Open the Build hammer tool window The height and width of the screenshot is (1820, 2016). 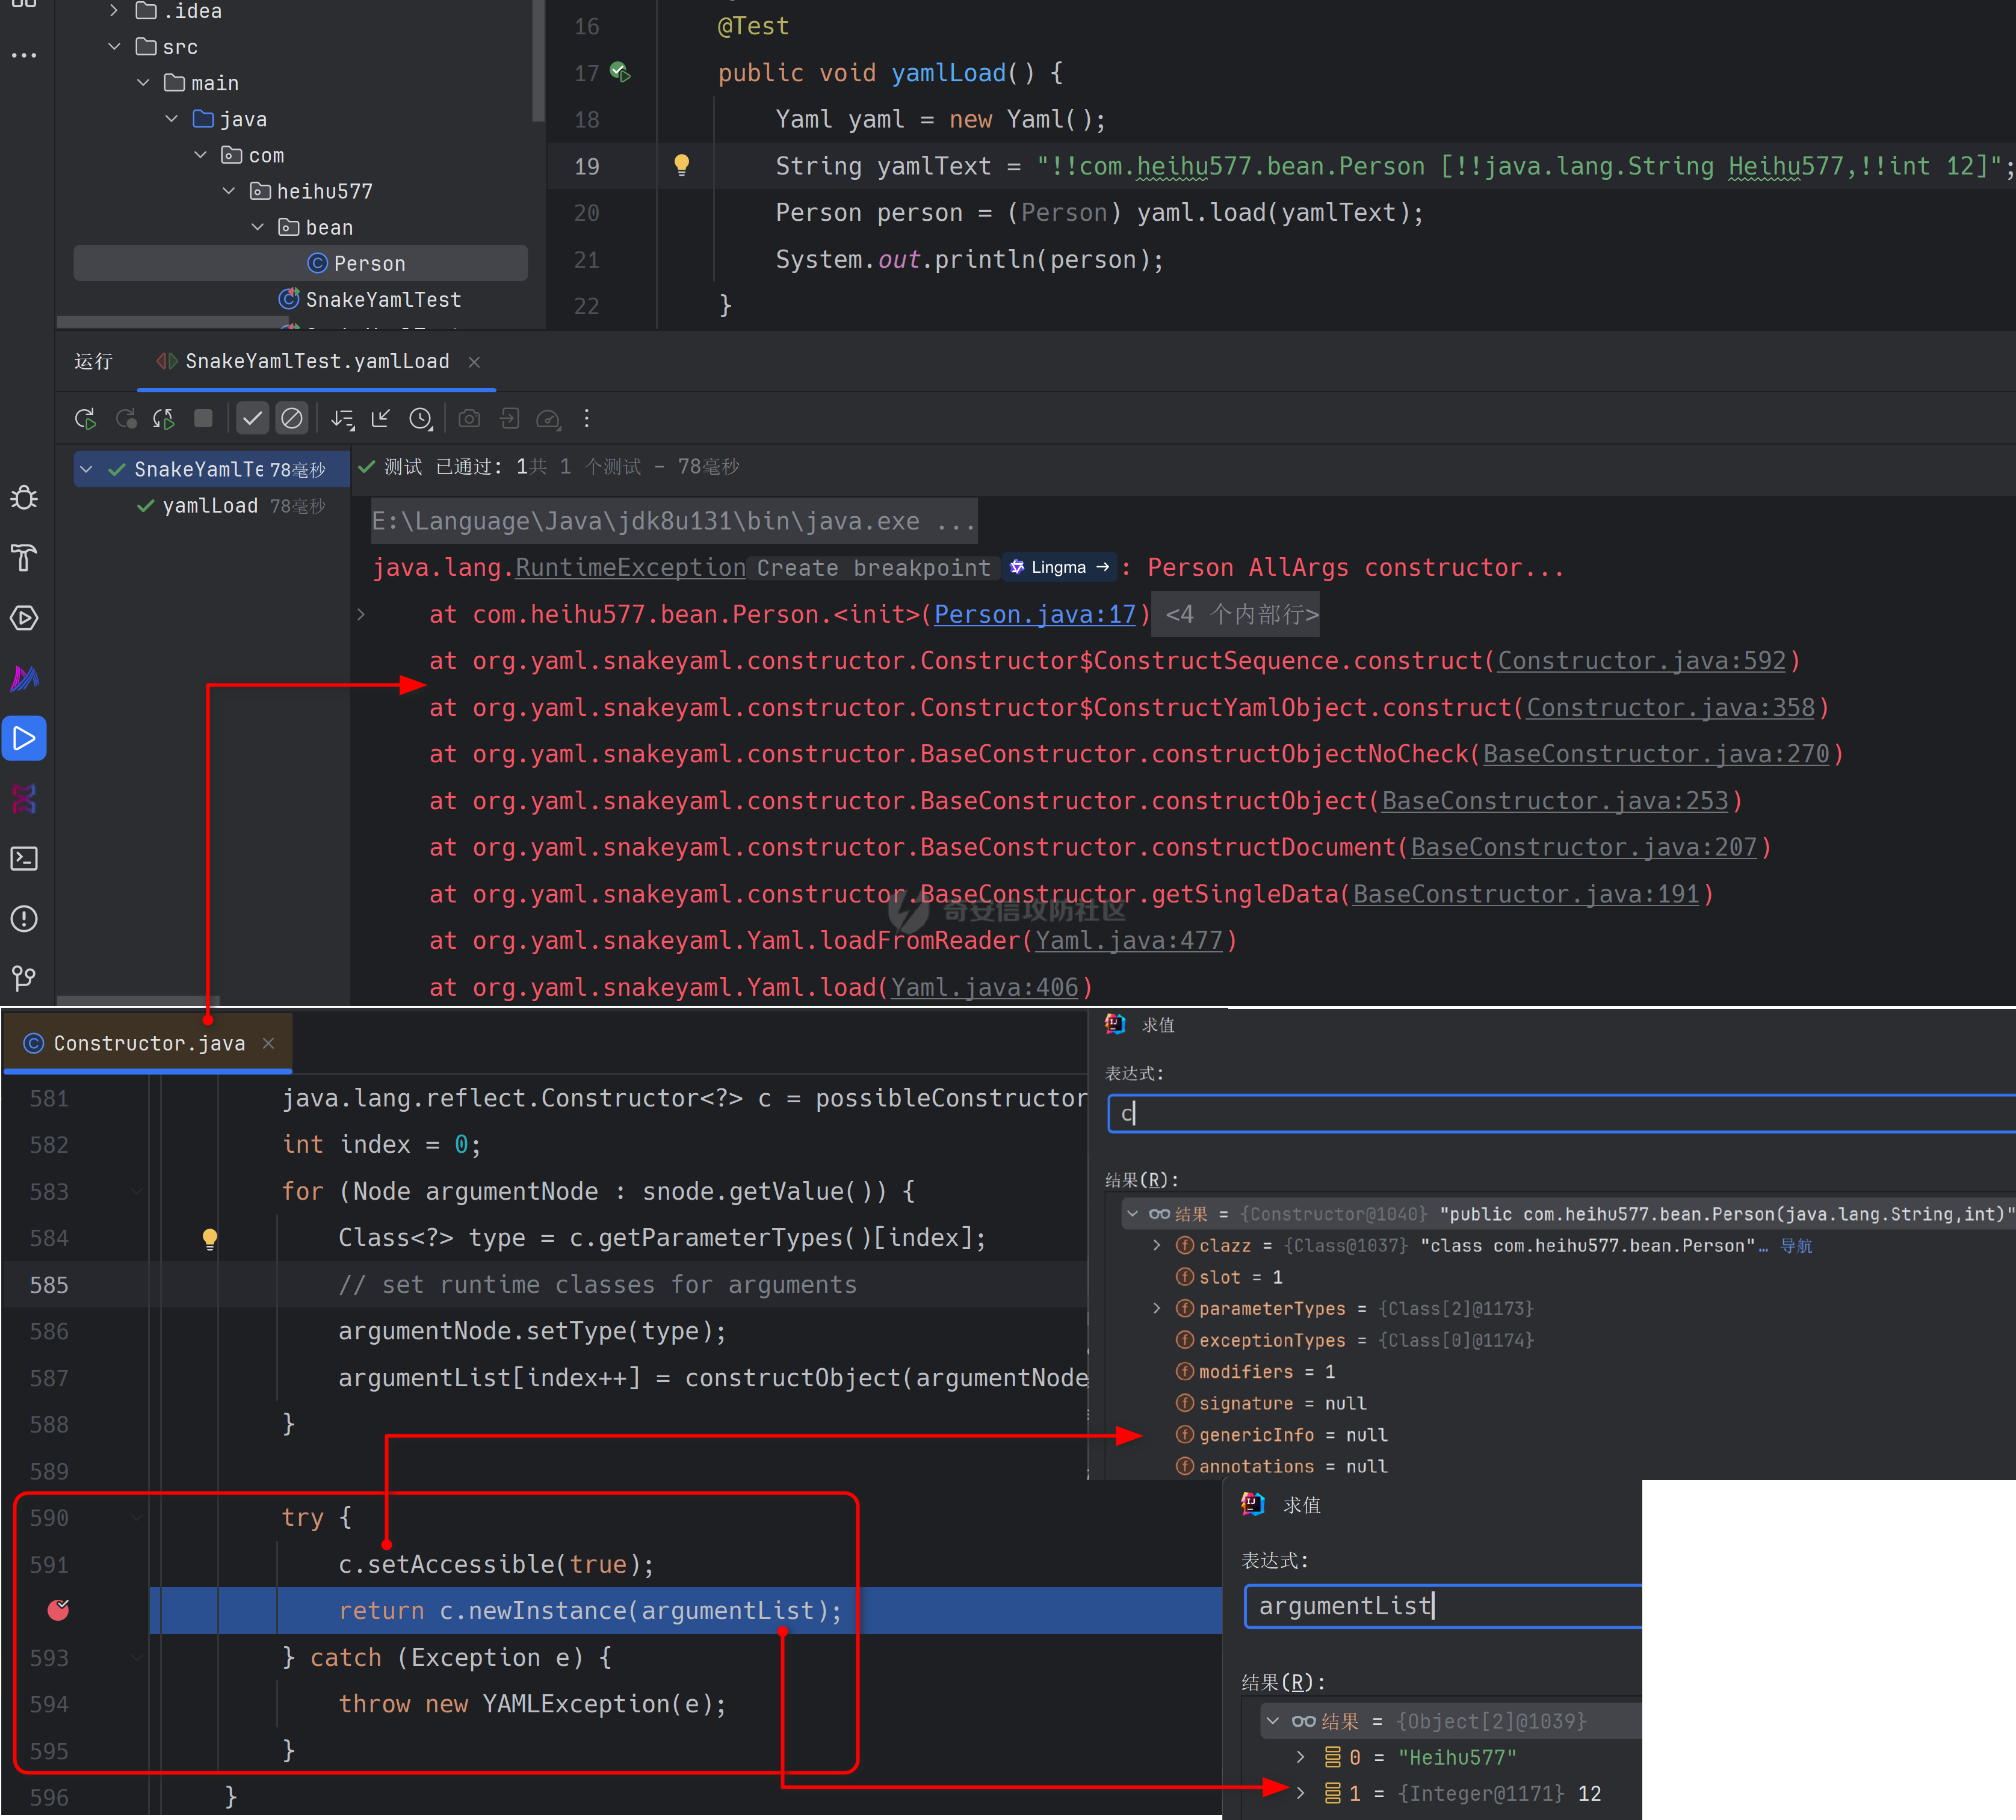click(24, 558)
